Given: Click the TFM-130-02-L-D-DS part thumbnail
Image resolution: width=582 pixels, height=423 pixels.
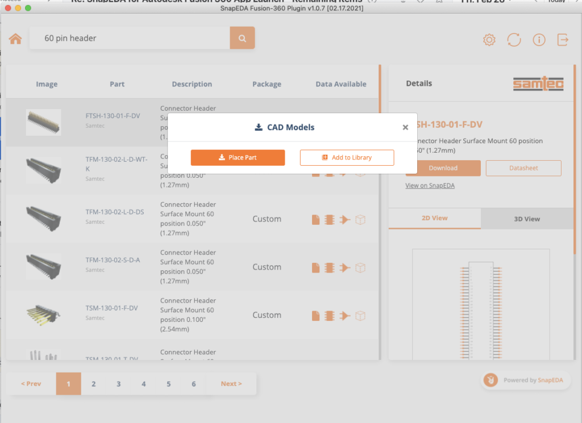Looking at the screenshot, I should pyautogui.click(x=43, y=219).
